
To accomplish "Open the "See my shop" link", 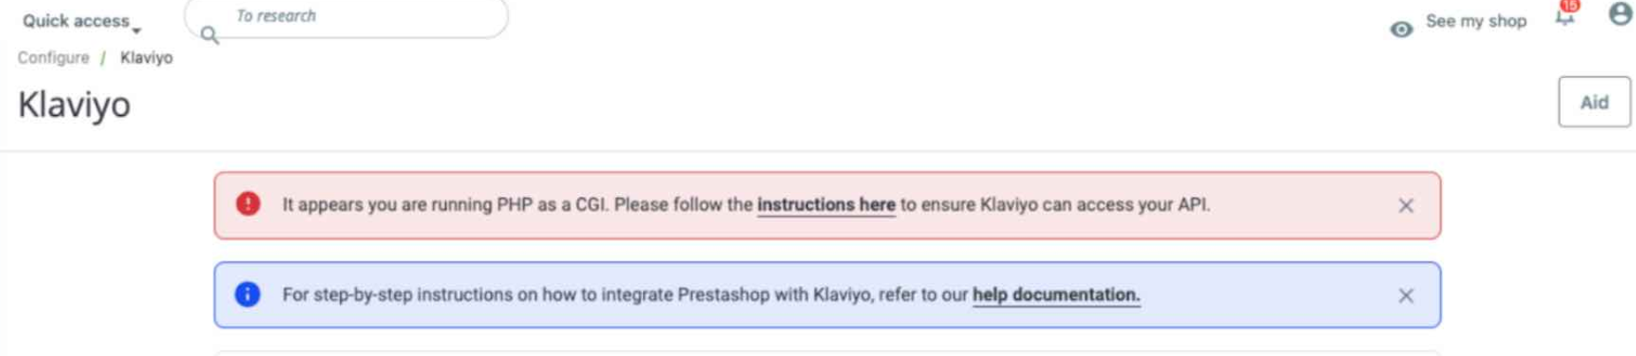I will pyautogui.click(x=1476, y=21).
